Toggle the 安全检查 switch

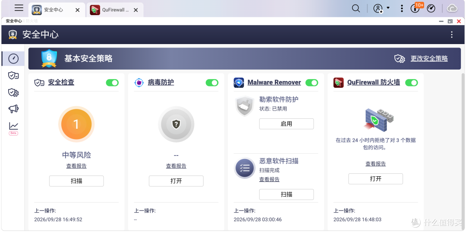point(112,83)
